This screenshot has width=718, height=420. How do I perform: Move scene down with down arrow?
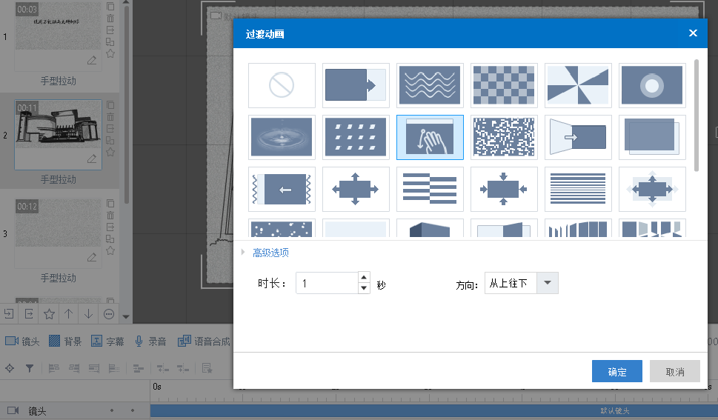coord(88,314)
